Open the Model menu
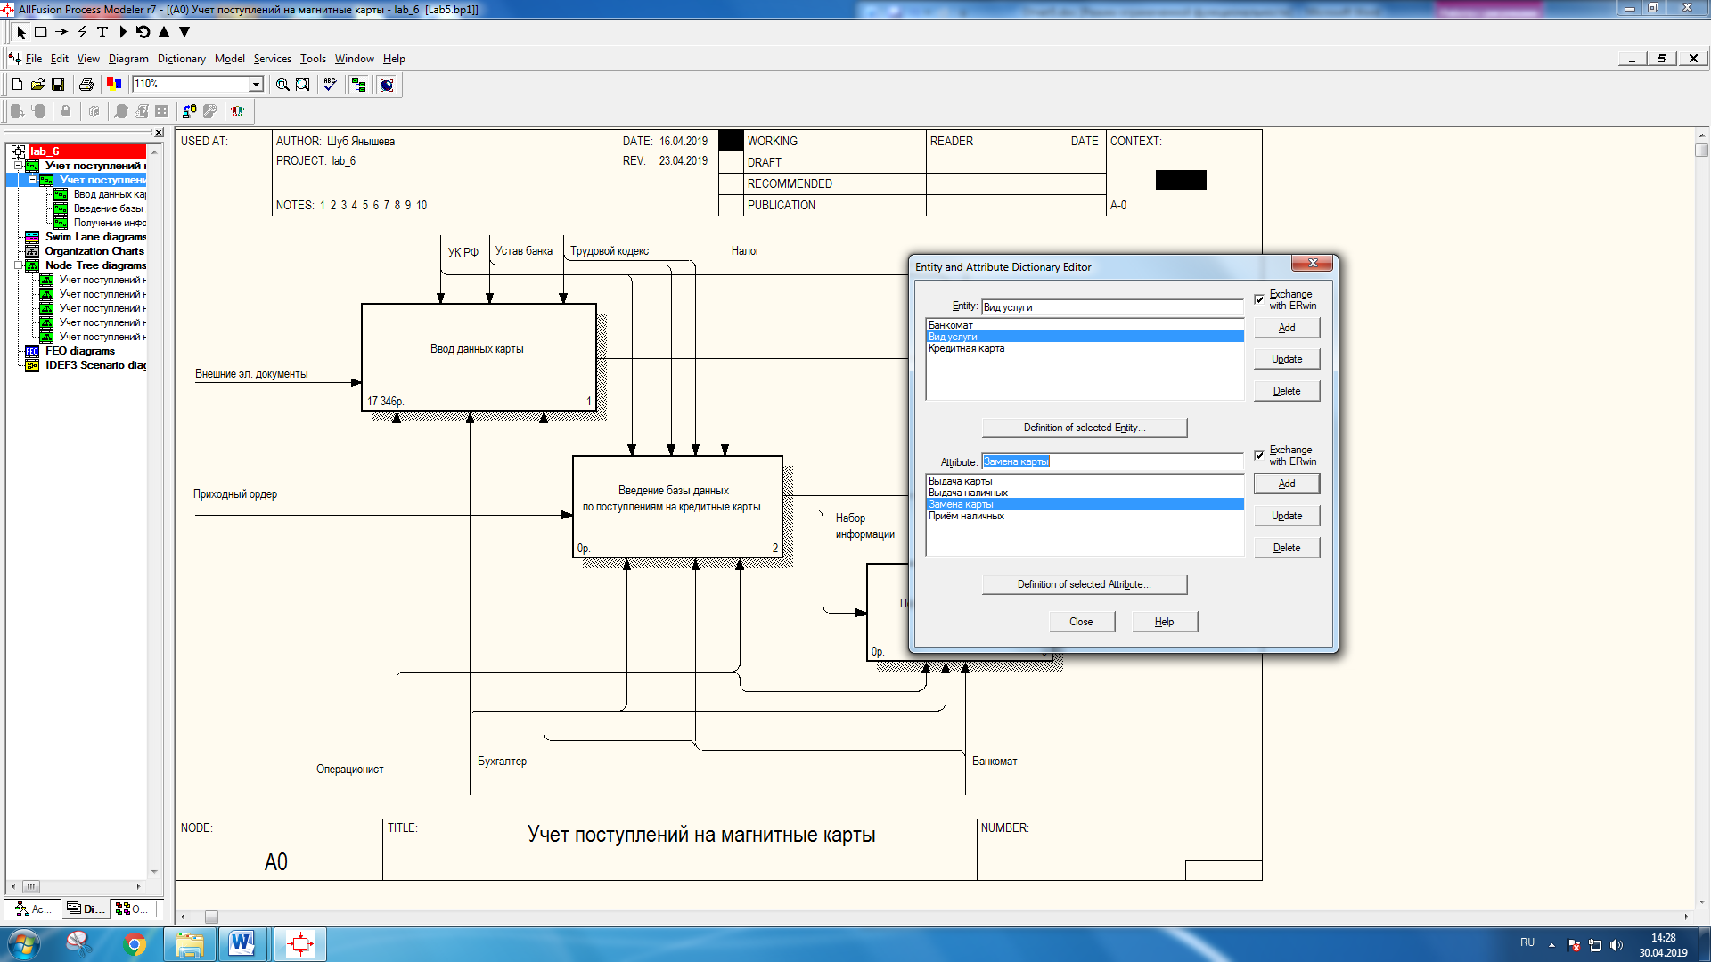 (229, 59)
